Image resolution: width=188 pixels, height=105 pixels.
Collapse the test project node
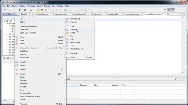[4, 21]
